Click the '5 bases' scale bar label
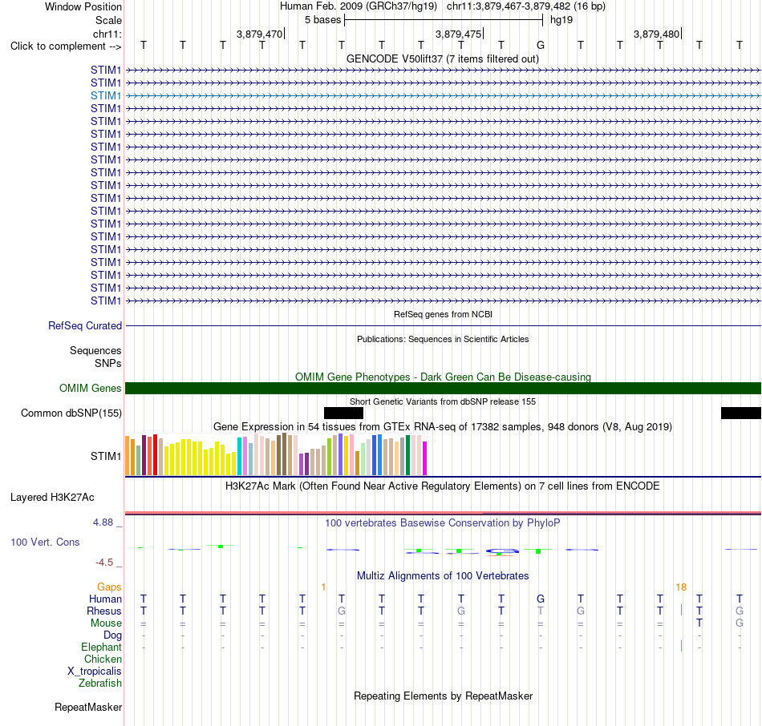The width and height of the screenshot is (762, 726). coord(322,20)
